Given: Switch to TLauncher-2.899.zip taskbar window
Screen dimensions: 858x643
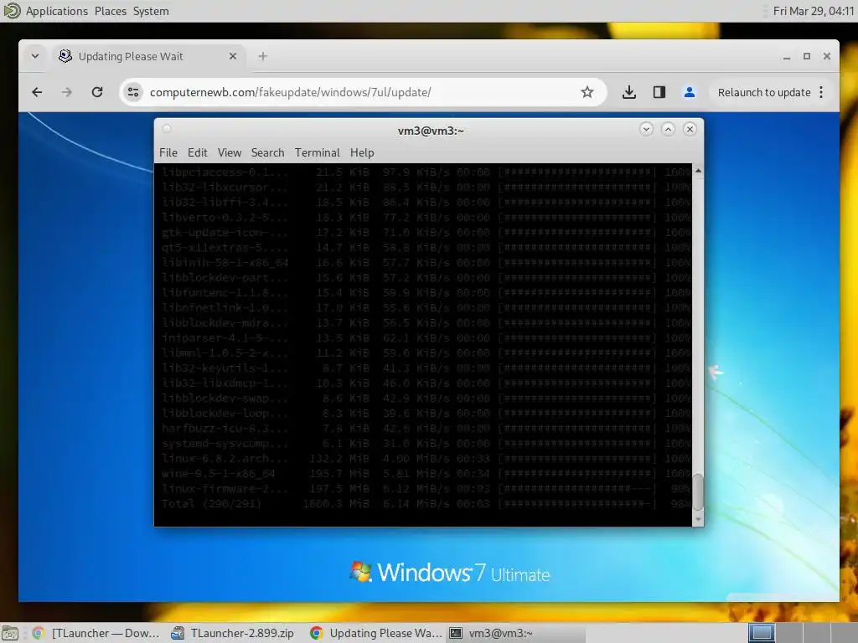Looking at the screenshot, I should click(x=233, y=633).
